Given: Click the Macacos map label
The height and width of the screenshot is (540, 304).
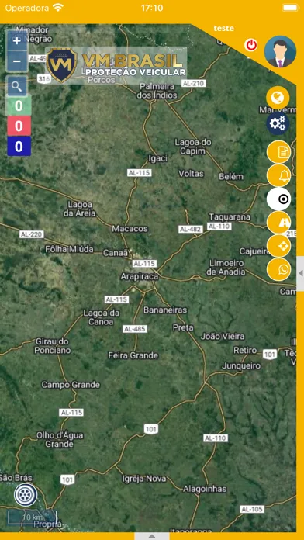Looking at the screenshot, I should click(x=130, y=229).
